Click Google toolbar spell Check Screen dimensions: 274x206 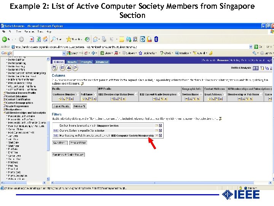166,53
